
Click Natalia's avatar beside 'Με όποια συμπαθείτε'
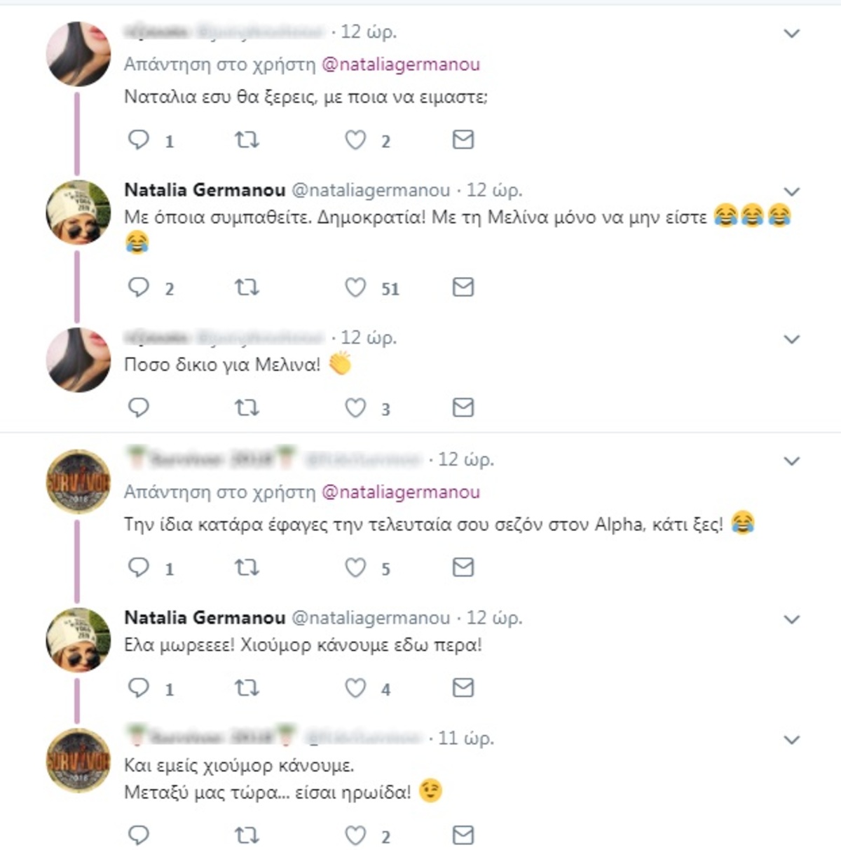click(x=78, y=212)
